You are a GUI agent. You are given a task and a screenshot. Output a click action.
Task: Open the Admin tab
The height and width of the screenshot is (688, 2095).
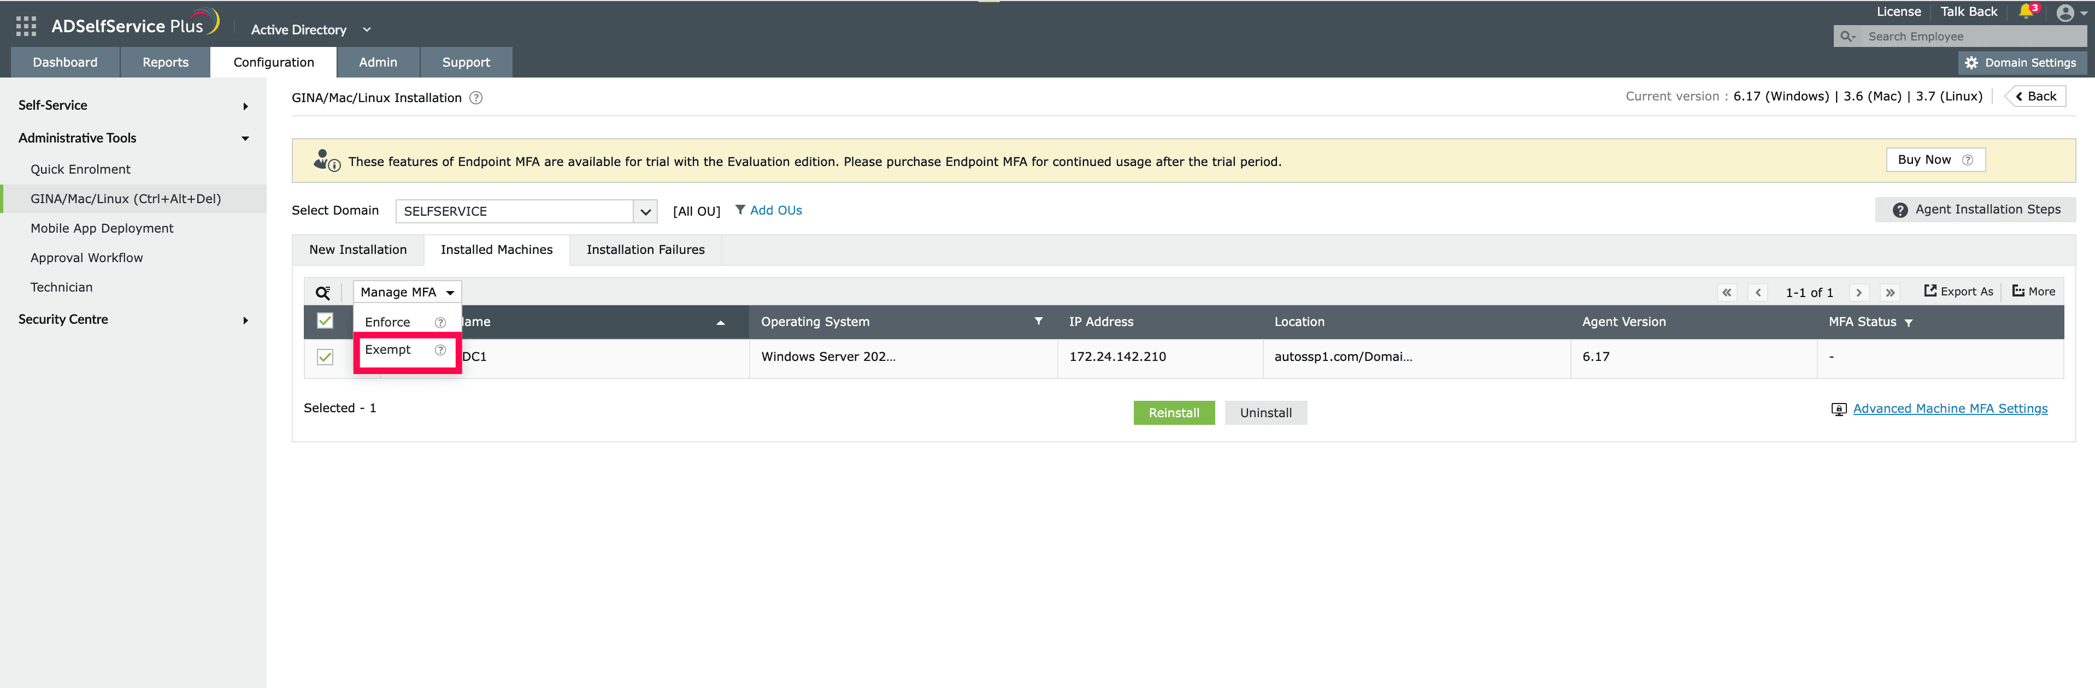378,63
